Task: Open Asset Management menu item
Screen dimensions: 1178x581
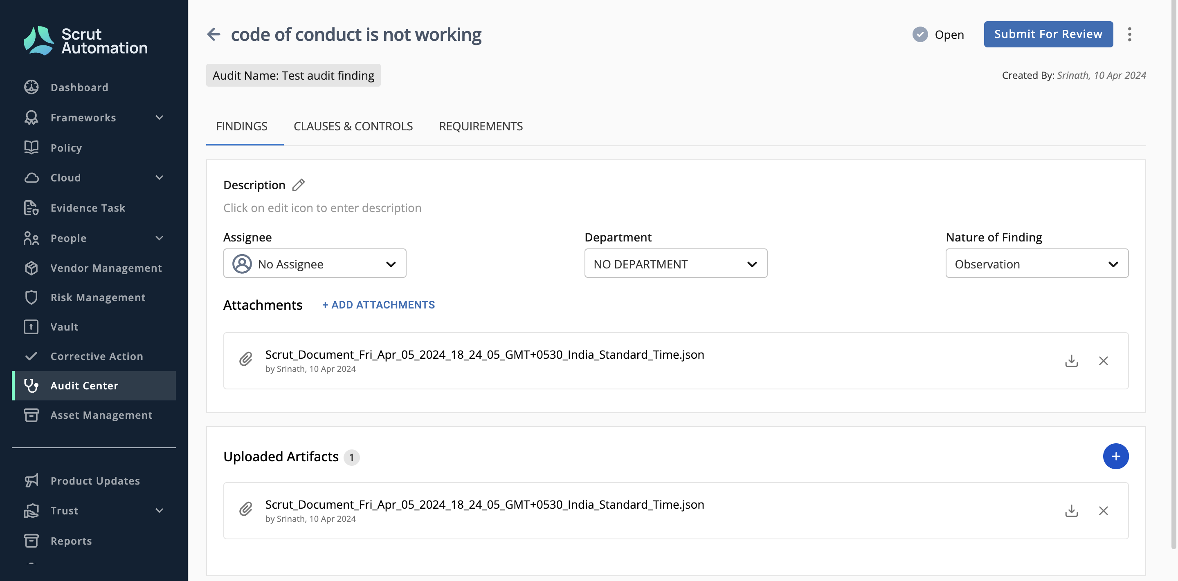Action: (x=101, y=415)
